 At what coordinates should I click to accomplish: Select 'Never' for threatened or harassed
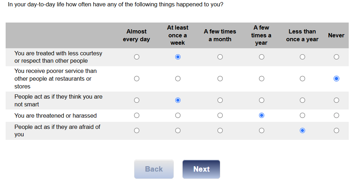click(336, 116)
